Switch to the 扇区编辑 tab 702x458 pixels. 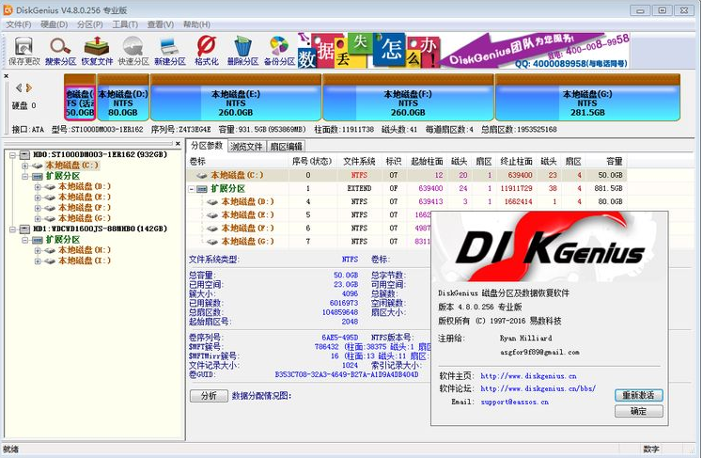point(286,147)
